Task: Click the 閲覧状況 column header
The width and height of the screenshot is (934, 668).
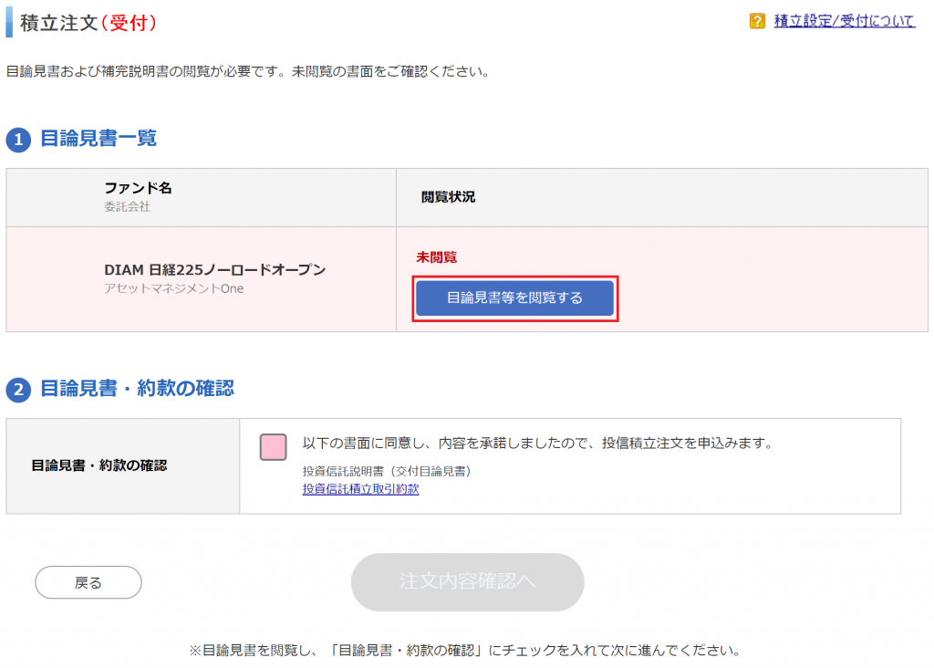Action: point(448,197)
